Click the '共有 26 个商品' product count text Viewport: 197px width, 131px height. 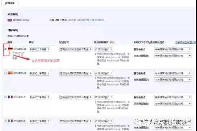58,20
